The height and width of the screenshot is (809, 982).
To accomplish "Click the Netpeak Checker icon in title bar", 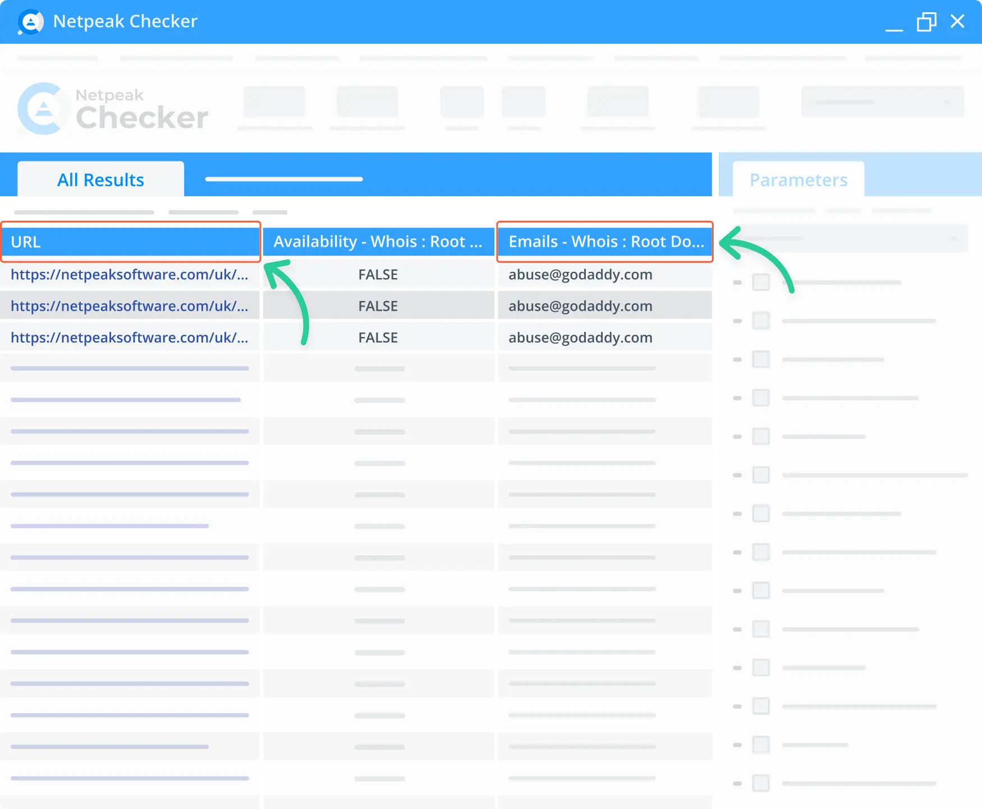I will pos(30,22).
